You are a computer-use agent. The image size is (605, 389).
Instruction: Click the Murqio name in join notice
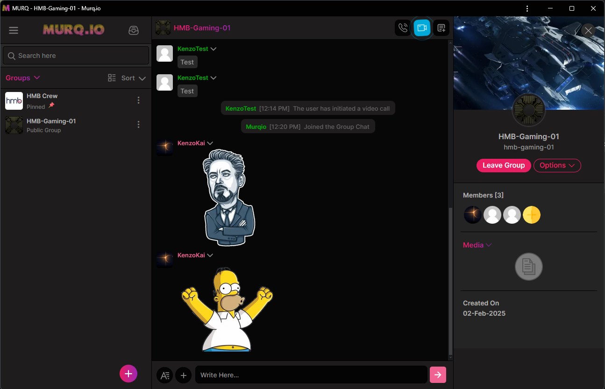(256, 127)
